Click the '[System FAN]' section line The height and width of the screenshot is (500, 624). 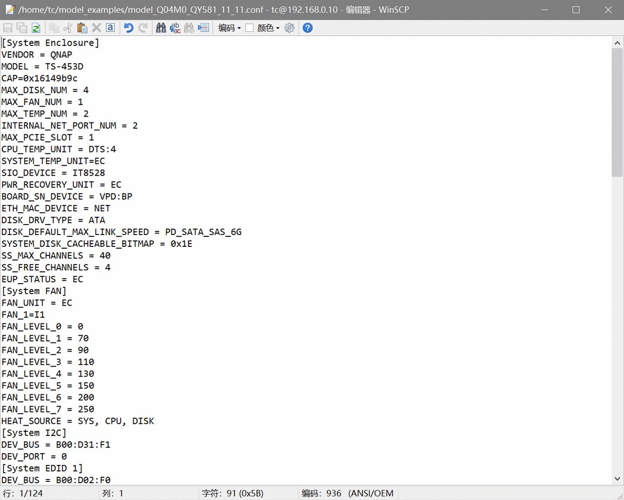click(x=34, y=291)
